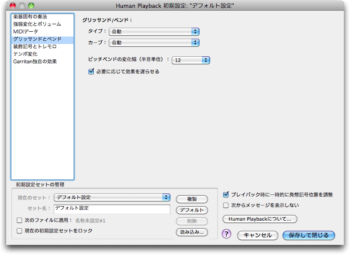The image size is (350, 255).
Task: Open the 現在のセット dropdown
Action: (112, 197)
